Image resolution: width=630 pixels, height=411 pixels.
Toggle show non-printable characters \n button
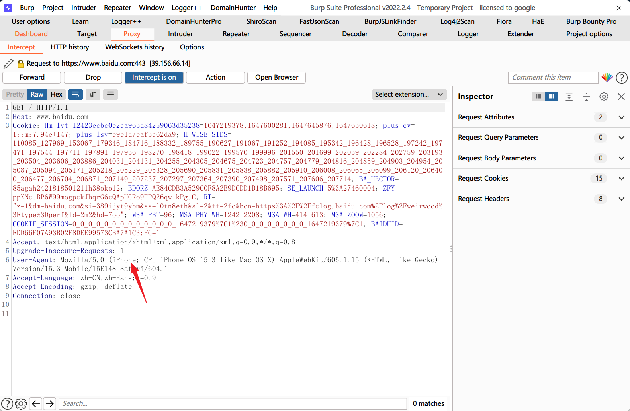[93, 94]
